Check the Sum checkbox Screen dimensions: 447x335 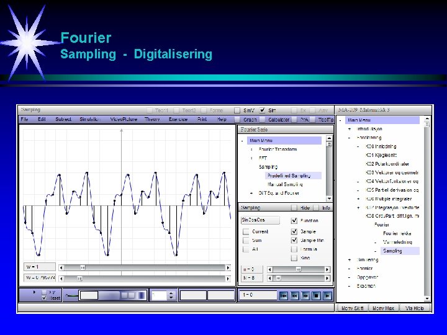246,241
